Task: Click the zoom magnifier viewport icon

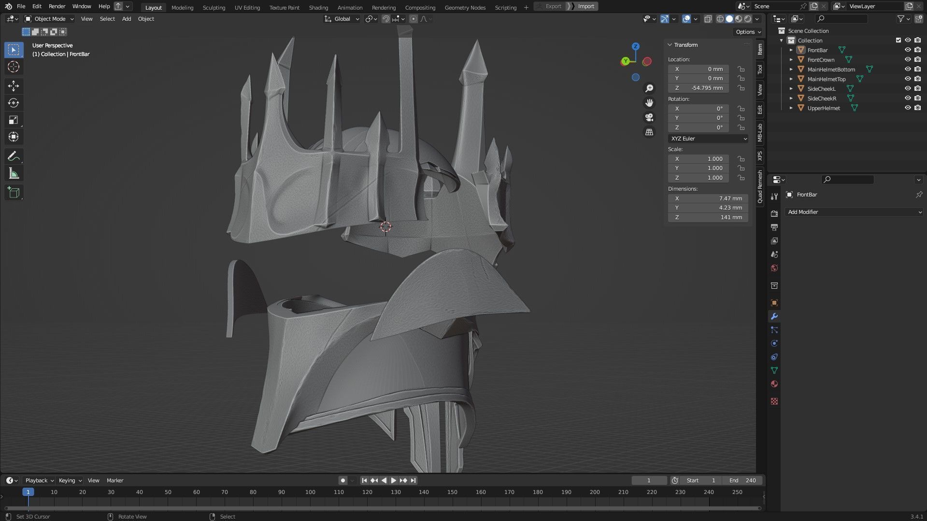Action: click(649, 88)
